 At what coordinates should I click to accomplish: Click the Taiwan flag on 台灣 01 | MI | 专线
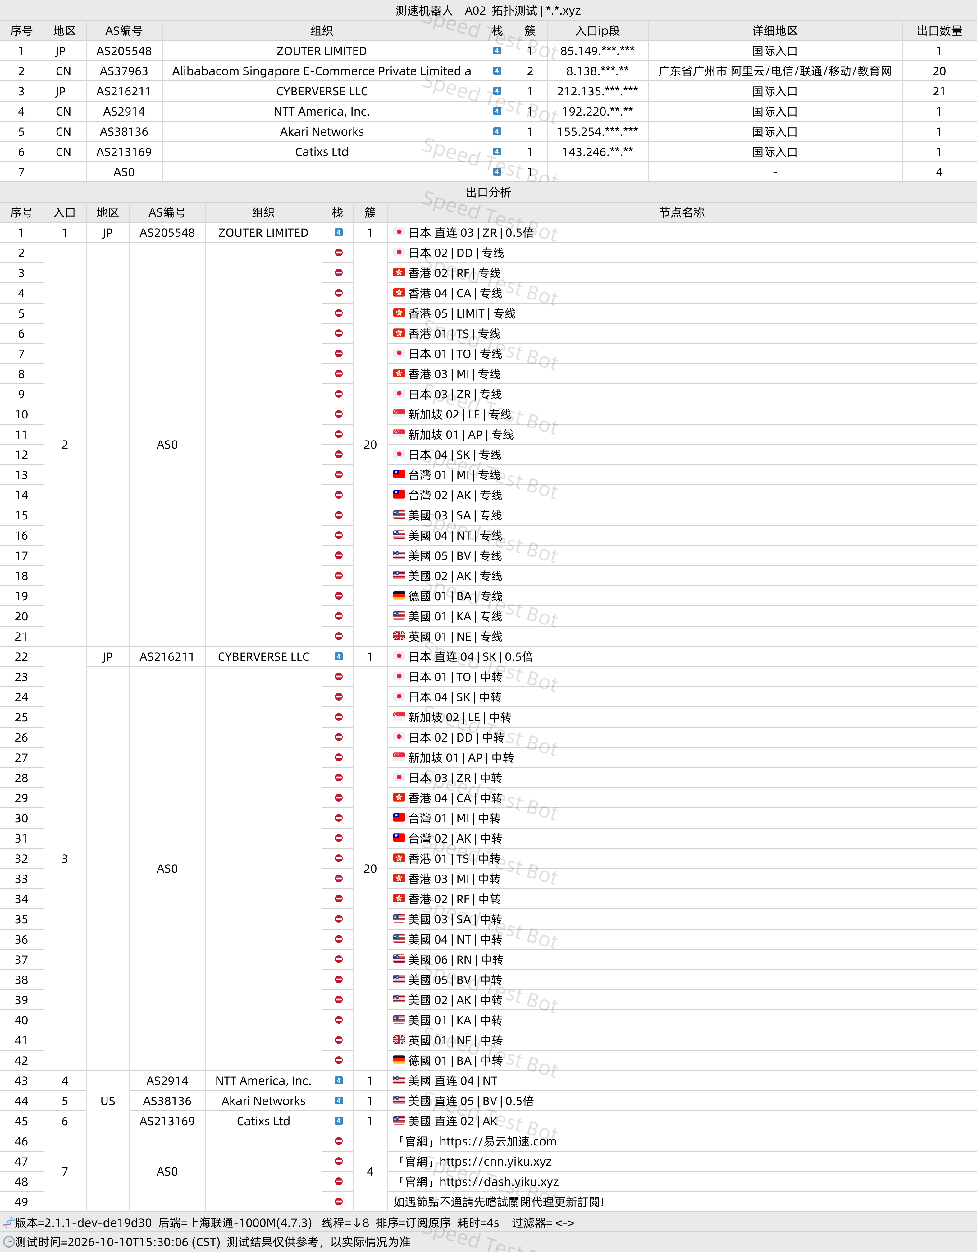coord(399,474)
